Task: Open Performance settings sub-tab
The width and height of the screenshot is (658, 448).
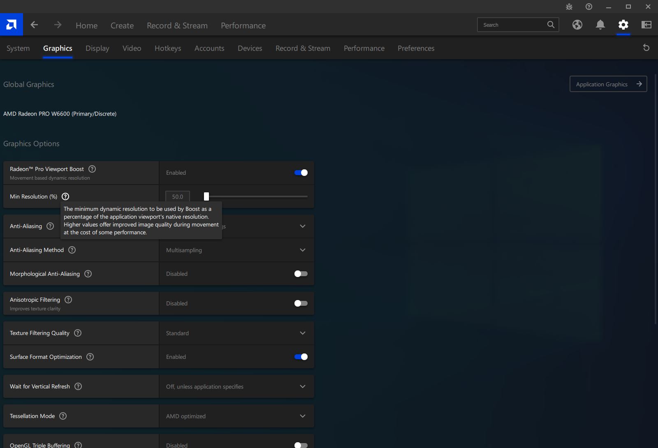Action: tap(364, 48)
